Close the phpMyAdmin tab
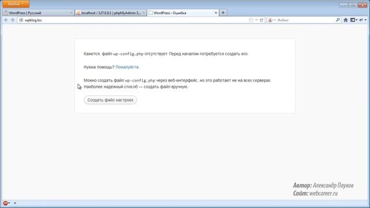Viewport: 370px width, 208px height. [x=143, y=13]
